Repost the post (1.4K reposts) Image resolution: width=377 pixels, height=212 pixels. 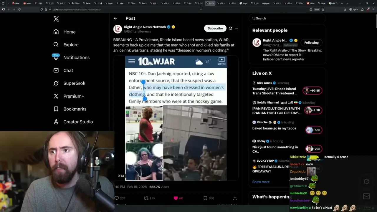(149, 198)
